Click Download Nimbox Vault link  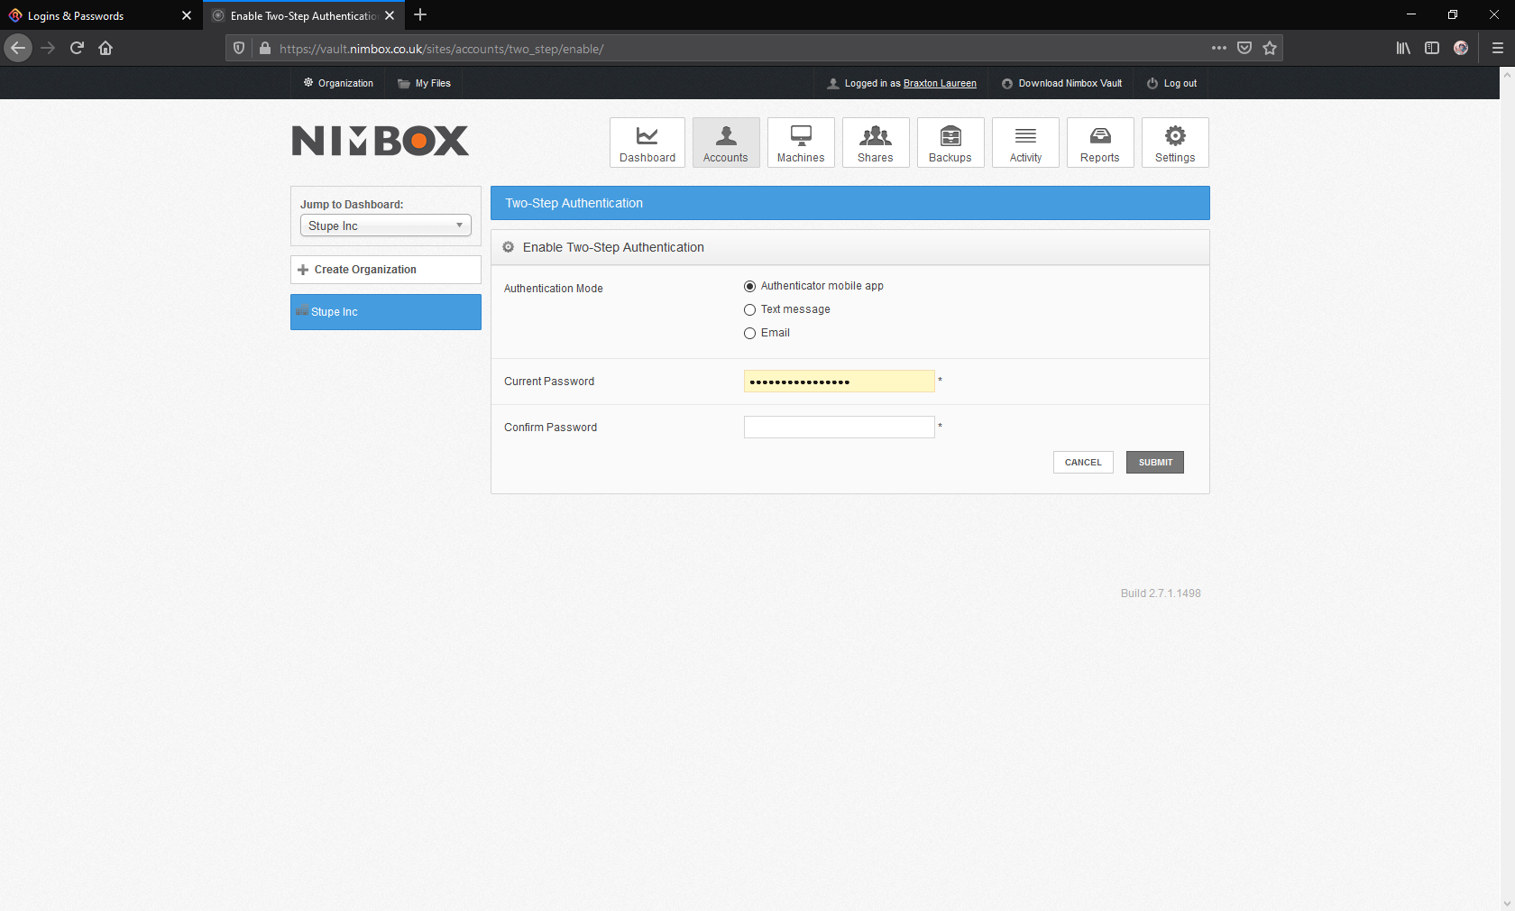click(1061, 83)
